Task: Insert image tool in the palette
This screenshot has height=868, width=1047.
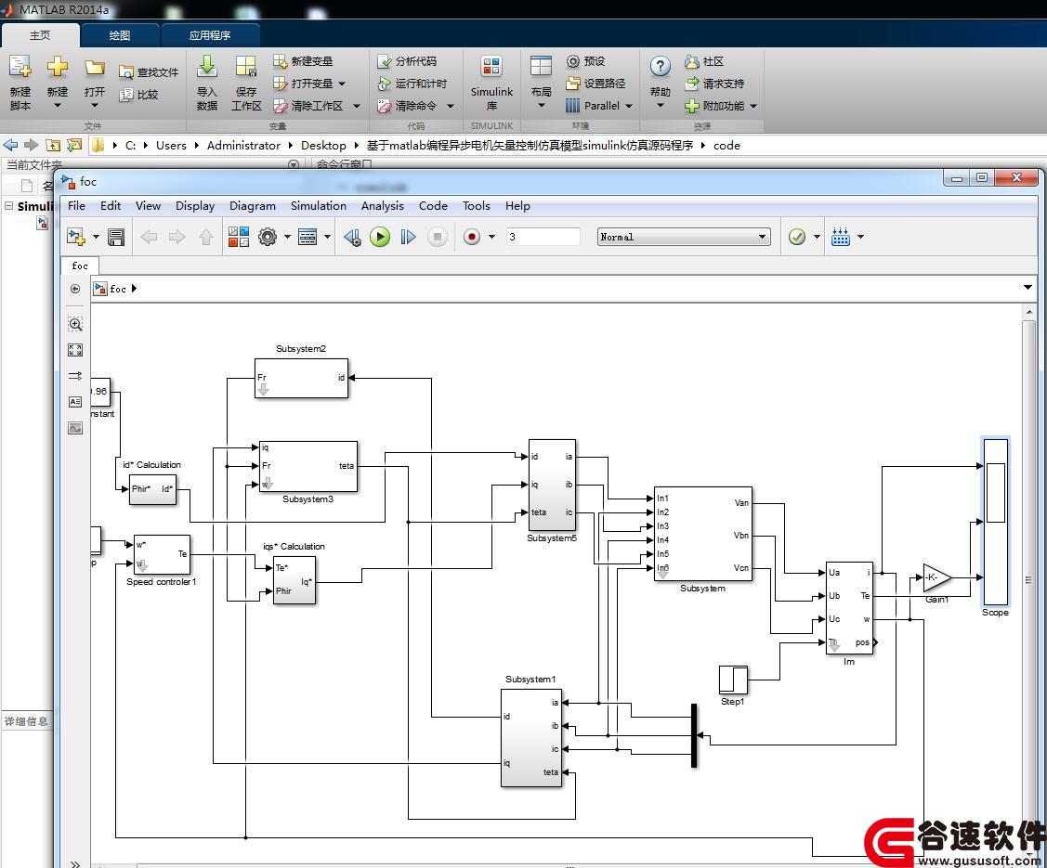Action: point(75,428)
